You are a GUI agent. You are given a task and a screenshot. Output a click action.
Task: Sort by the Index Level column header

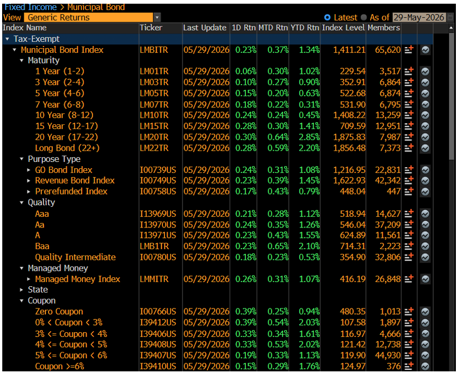(343, 28)
